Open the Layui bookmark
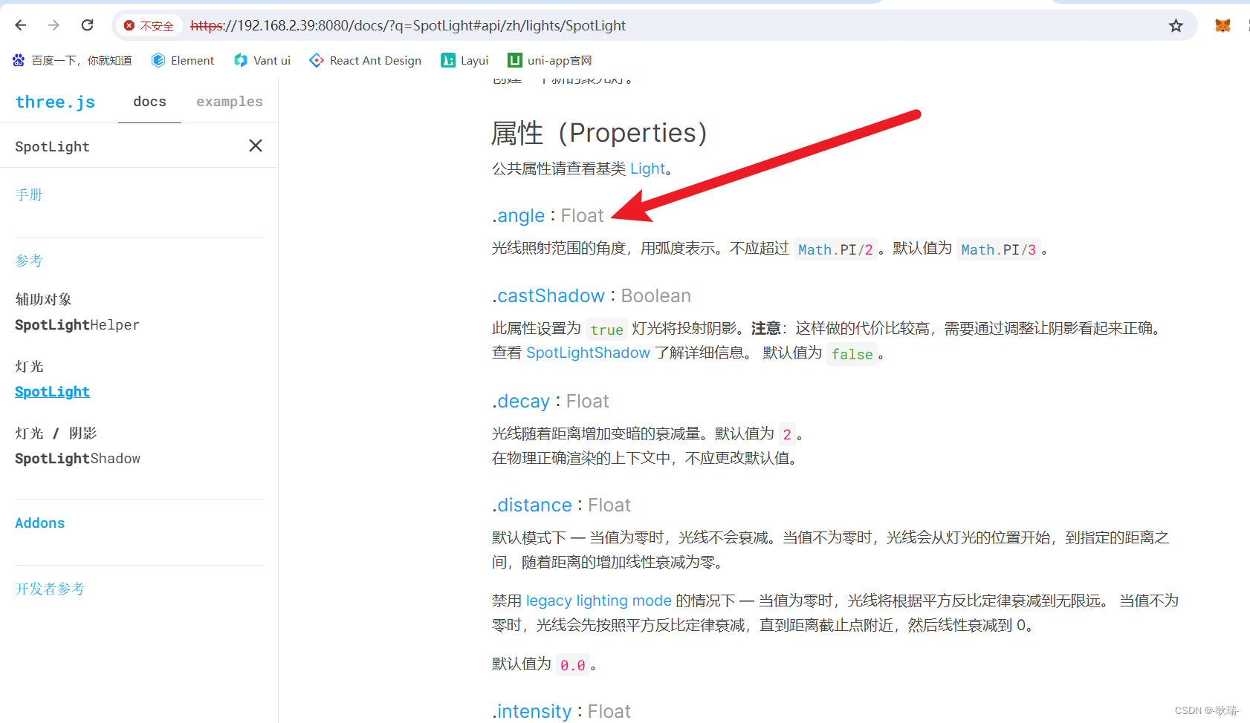 click(x=464, y=61)
